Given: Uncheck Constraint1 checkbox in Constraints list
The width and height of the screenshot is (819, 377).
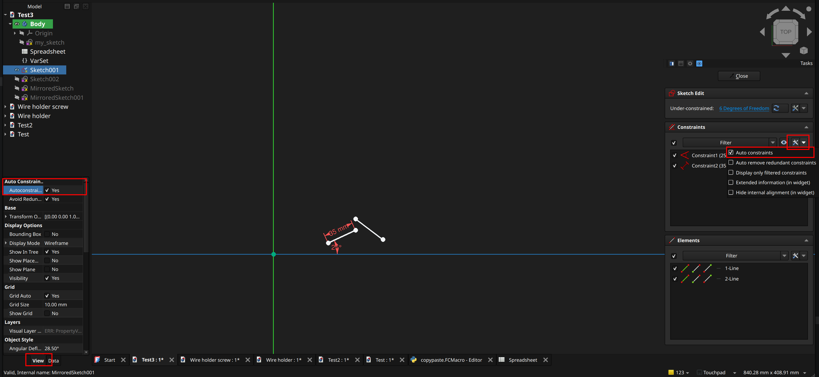Looking at the screenshot, I should 674,155.
